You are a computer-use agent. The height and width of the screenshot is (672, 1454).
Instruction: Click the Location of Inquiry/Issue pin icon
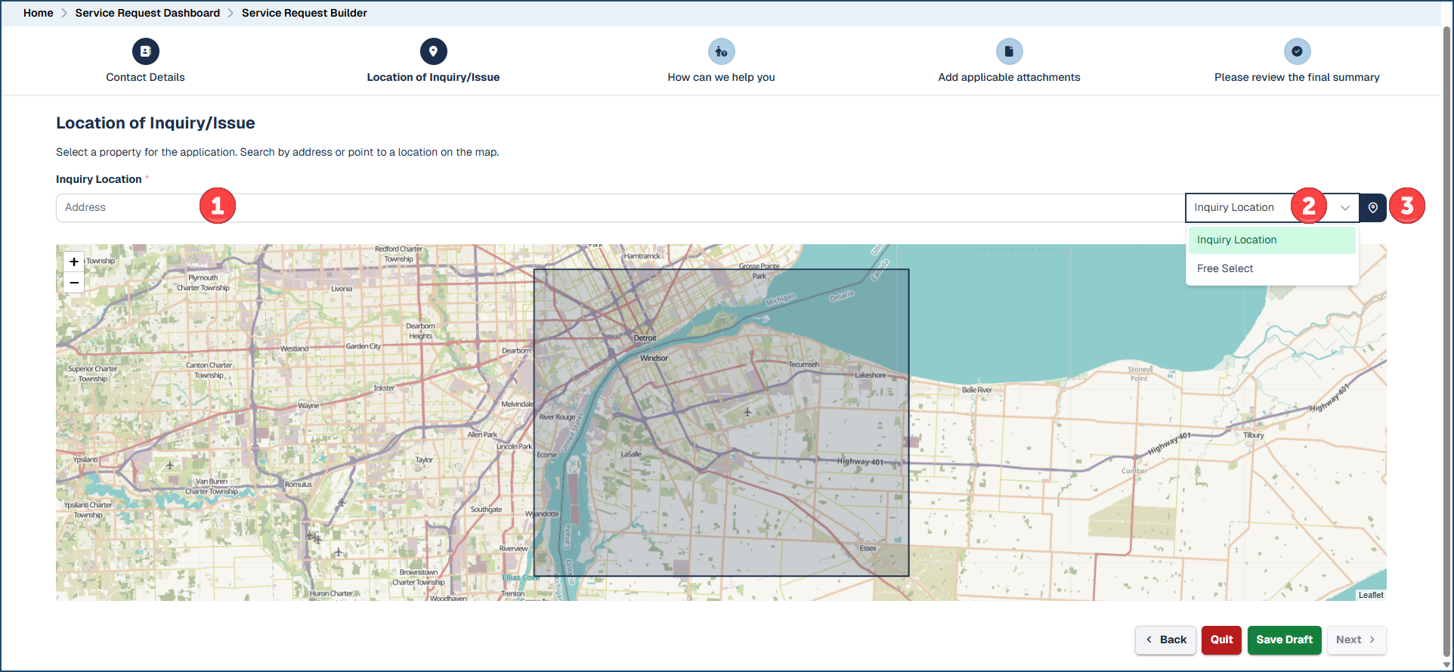click(x=433, y=51)
